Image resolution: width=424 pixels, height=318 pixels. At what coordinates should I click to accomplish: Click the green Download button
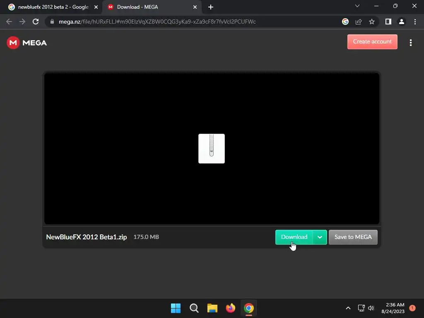click(294, 237)
